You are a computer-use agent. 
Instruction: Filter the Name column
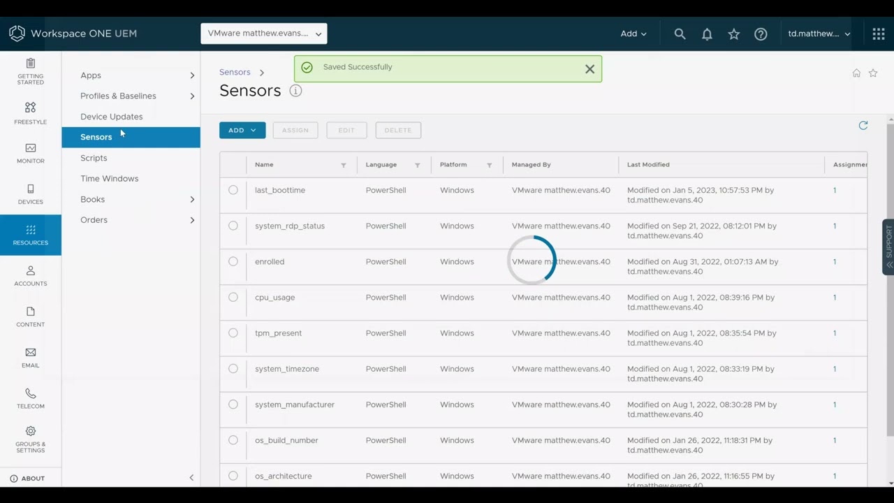(344, 165)
